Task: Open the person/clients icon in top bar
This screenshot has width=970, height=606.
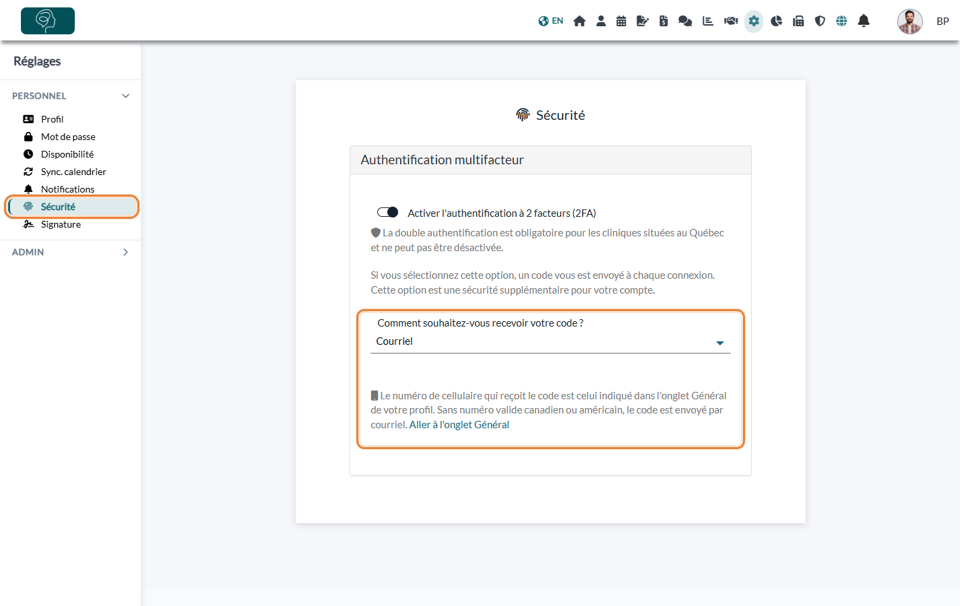Action: (601, 21)
